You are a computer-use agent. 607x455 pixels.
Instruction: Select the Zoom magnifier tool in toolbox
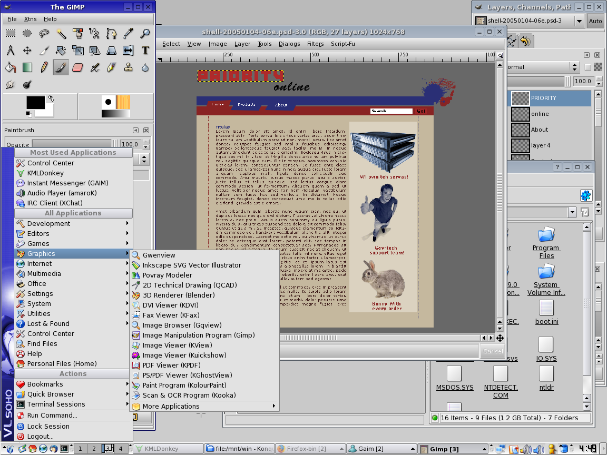(x=145, y=34)
